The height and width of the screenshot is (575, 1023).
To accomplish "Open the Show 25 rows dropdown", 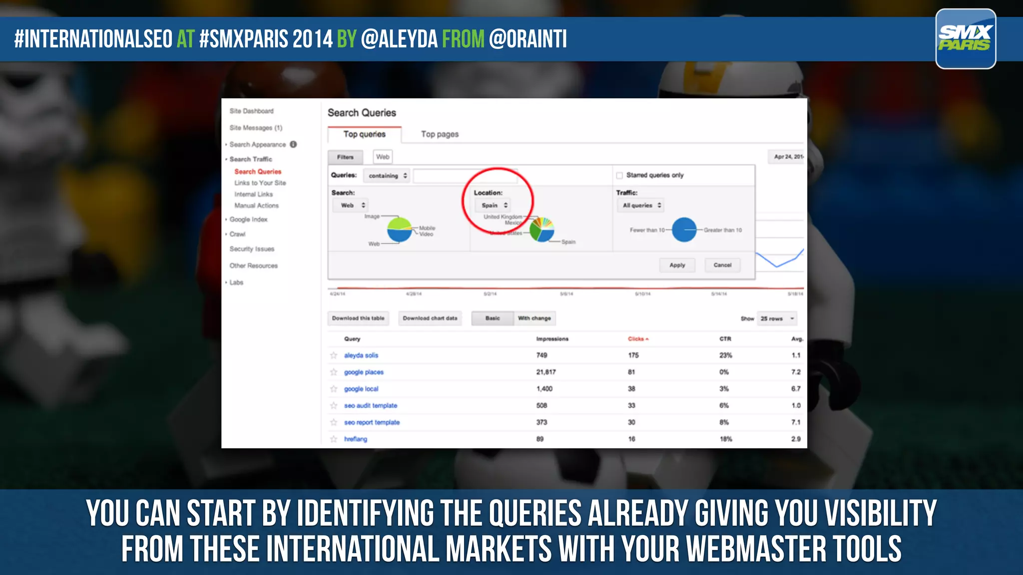I will pyautogui.click(x=777, y=318).
